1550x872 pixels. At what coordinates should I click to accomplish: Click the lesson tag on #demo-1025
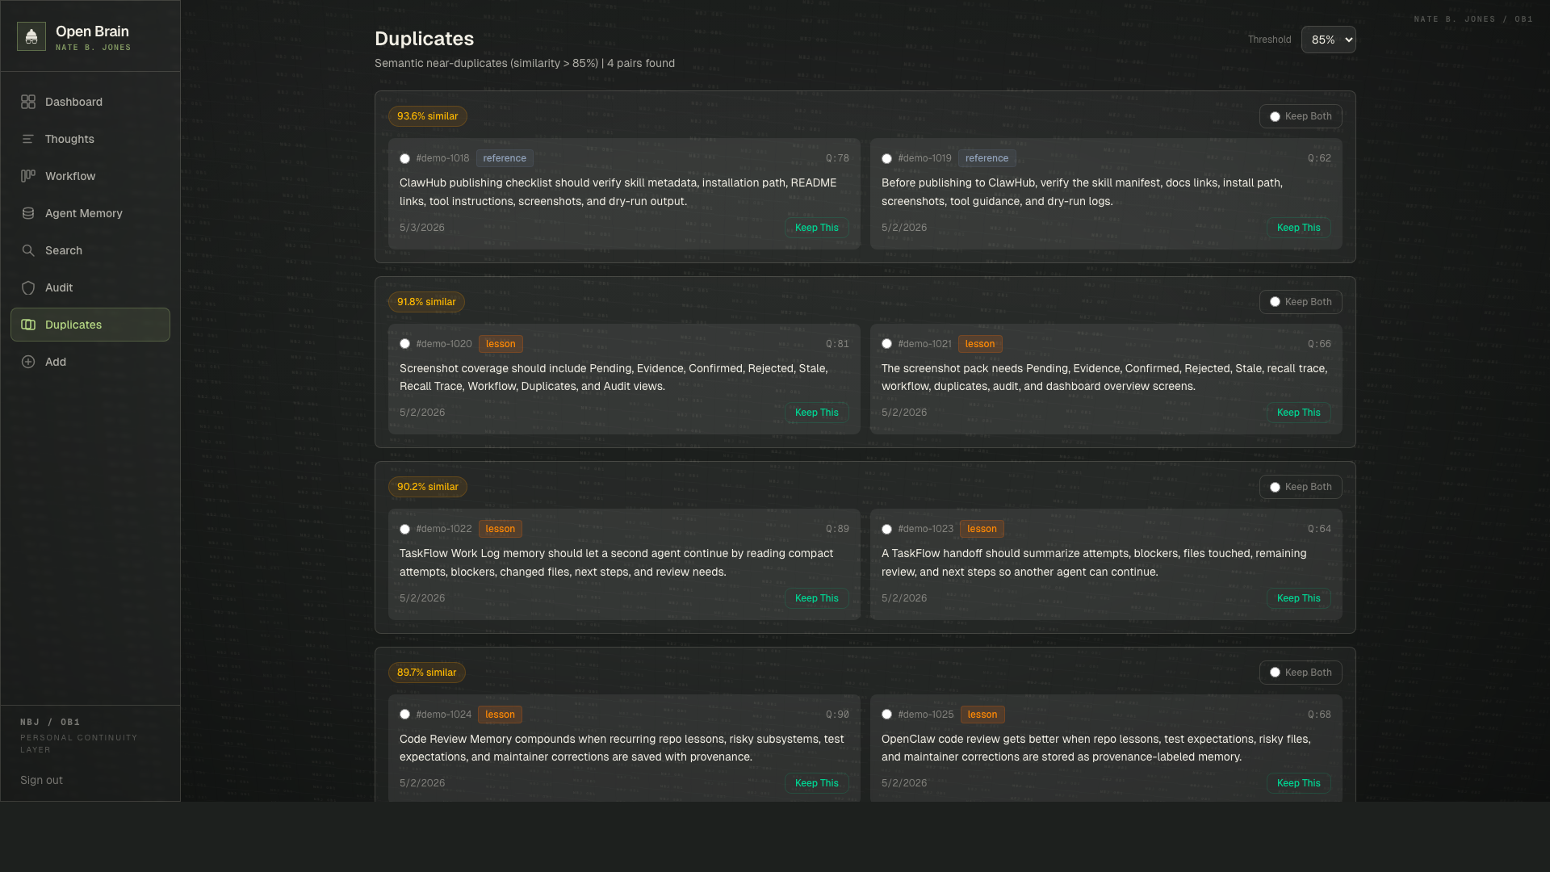pyautogui.click(x=982, y=715)
